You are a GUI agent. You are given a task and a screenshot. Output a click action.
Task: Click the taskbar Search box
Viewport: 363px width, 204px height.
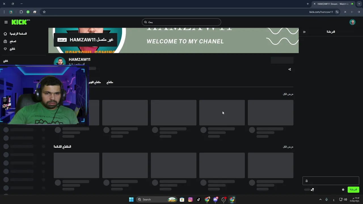(x=157, y=199)
